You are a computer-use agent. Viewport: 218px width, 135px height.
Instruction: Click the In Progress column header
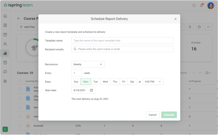[x=195, y=81]
